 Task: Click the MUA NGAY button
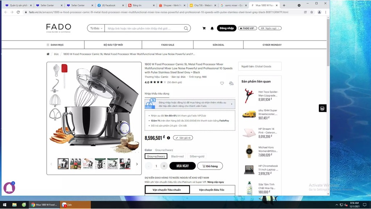click(x=182, y=166)
